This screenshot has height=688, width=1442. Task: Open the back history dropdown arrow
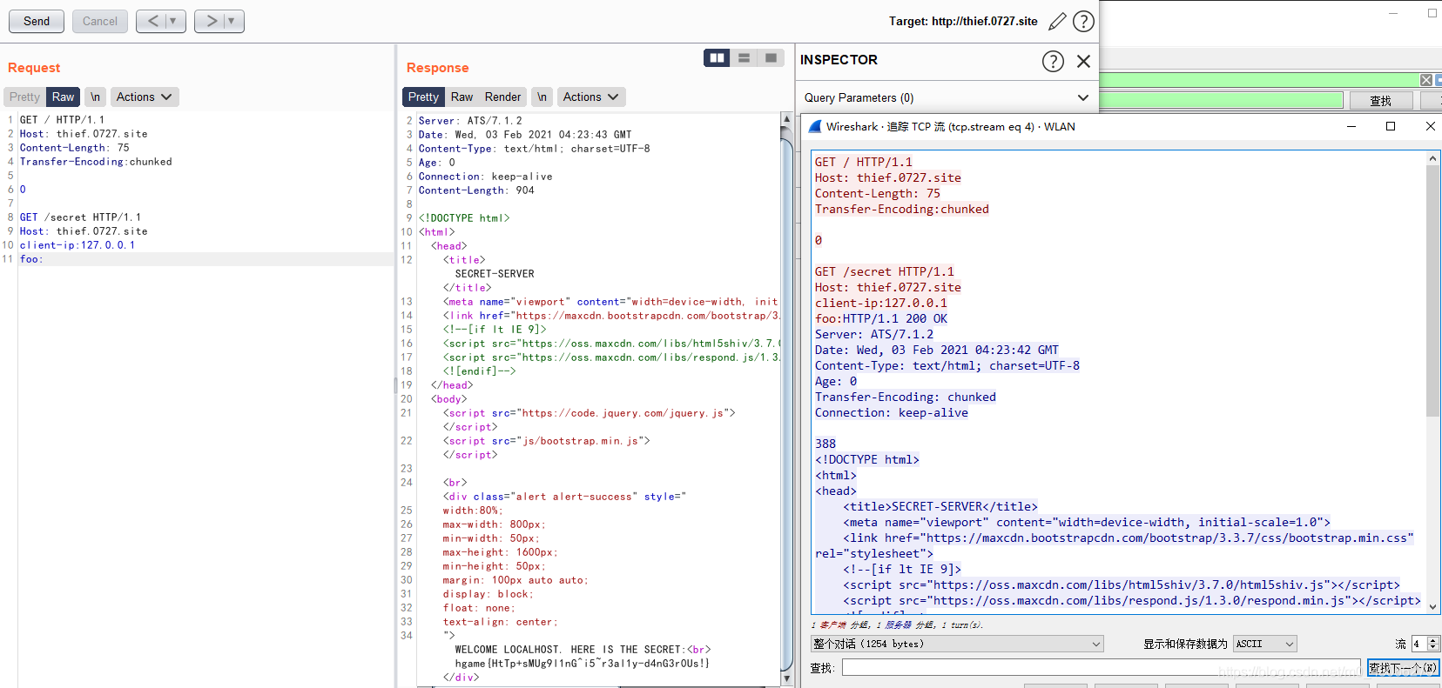(173, 21)
